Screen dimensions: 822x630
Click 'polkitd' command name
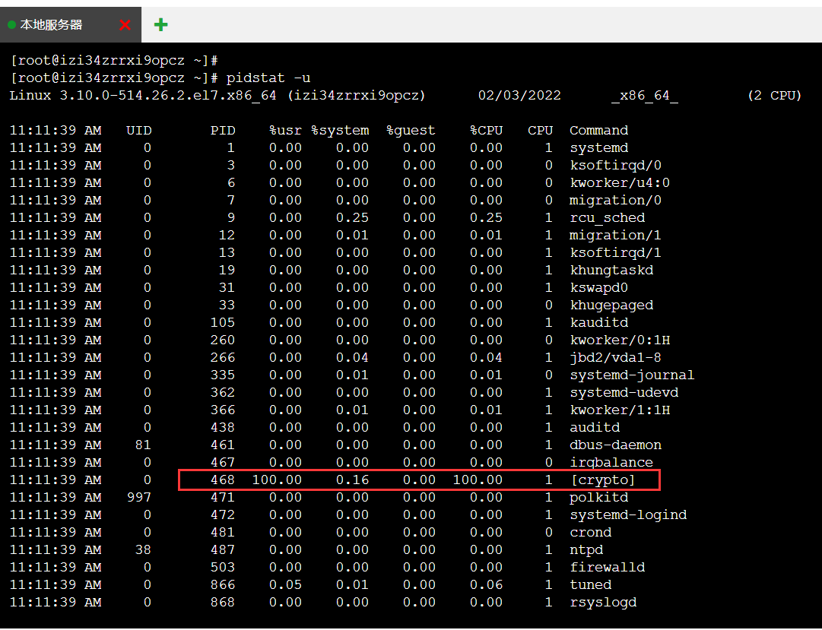(x=599, y=498)
